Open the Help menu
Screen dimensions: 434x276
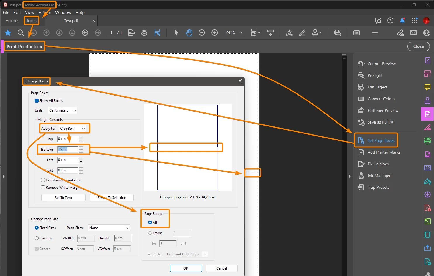(x=80, y=13)
